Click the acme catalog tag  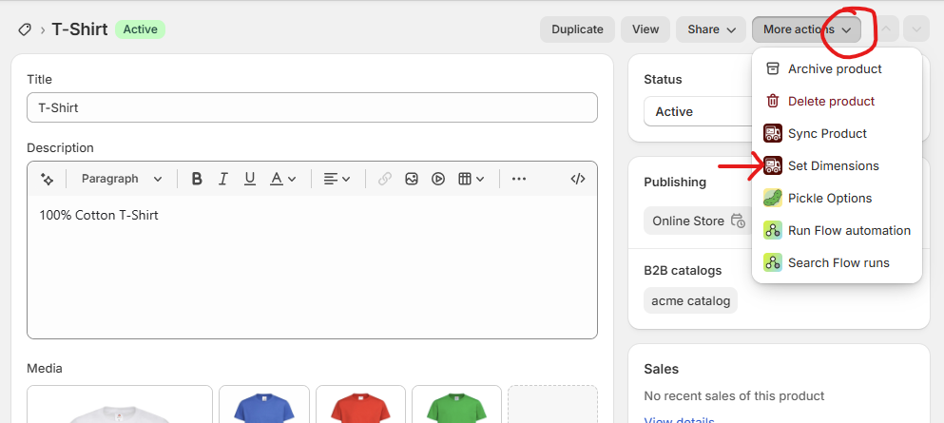click(x=690, y=301)
